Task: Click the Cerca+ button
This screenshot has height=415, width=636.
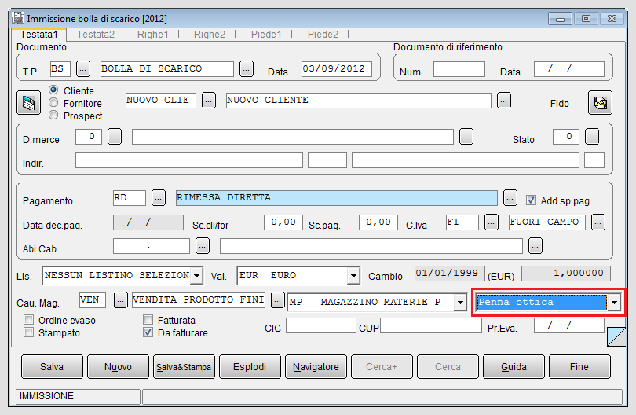Action: point(382,367)
